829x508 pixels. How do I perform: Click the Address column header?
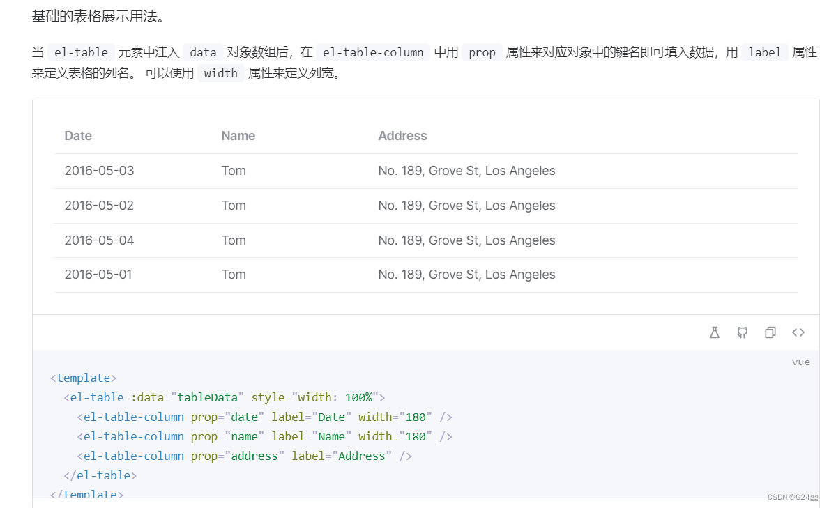click(402, 136)
